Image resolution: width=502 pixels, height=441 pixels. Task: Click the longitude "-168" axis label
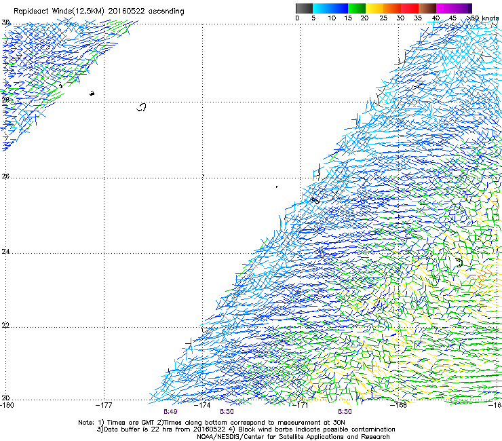(x=398, y=405)
